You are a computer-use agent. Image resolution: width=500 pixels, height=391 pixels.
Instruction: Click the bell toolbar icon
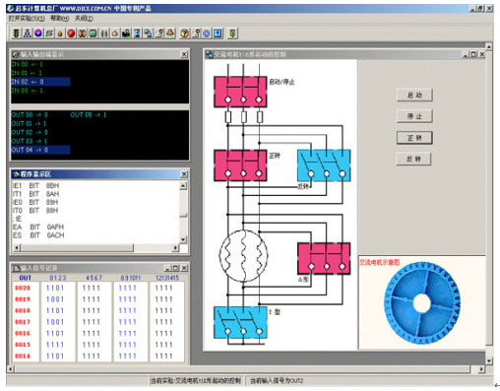point(170,33)
